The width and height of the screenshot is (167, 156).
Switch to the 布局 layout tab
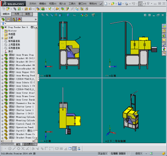[17, 14]
